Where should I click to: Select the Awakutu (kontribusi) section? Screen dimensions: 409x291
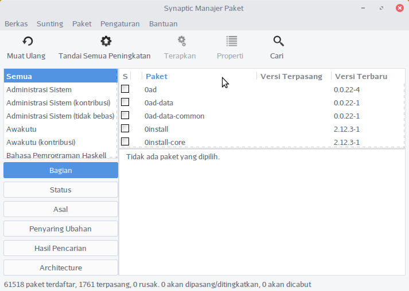click(x=41, y=142)
